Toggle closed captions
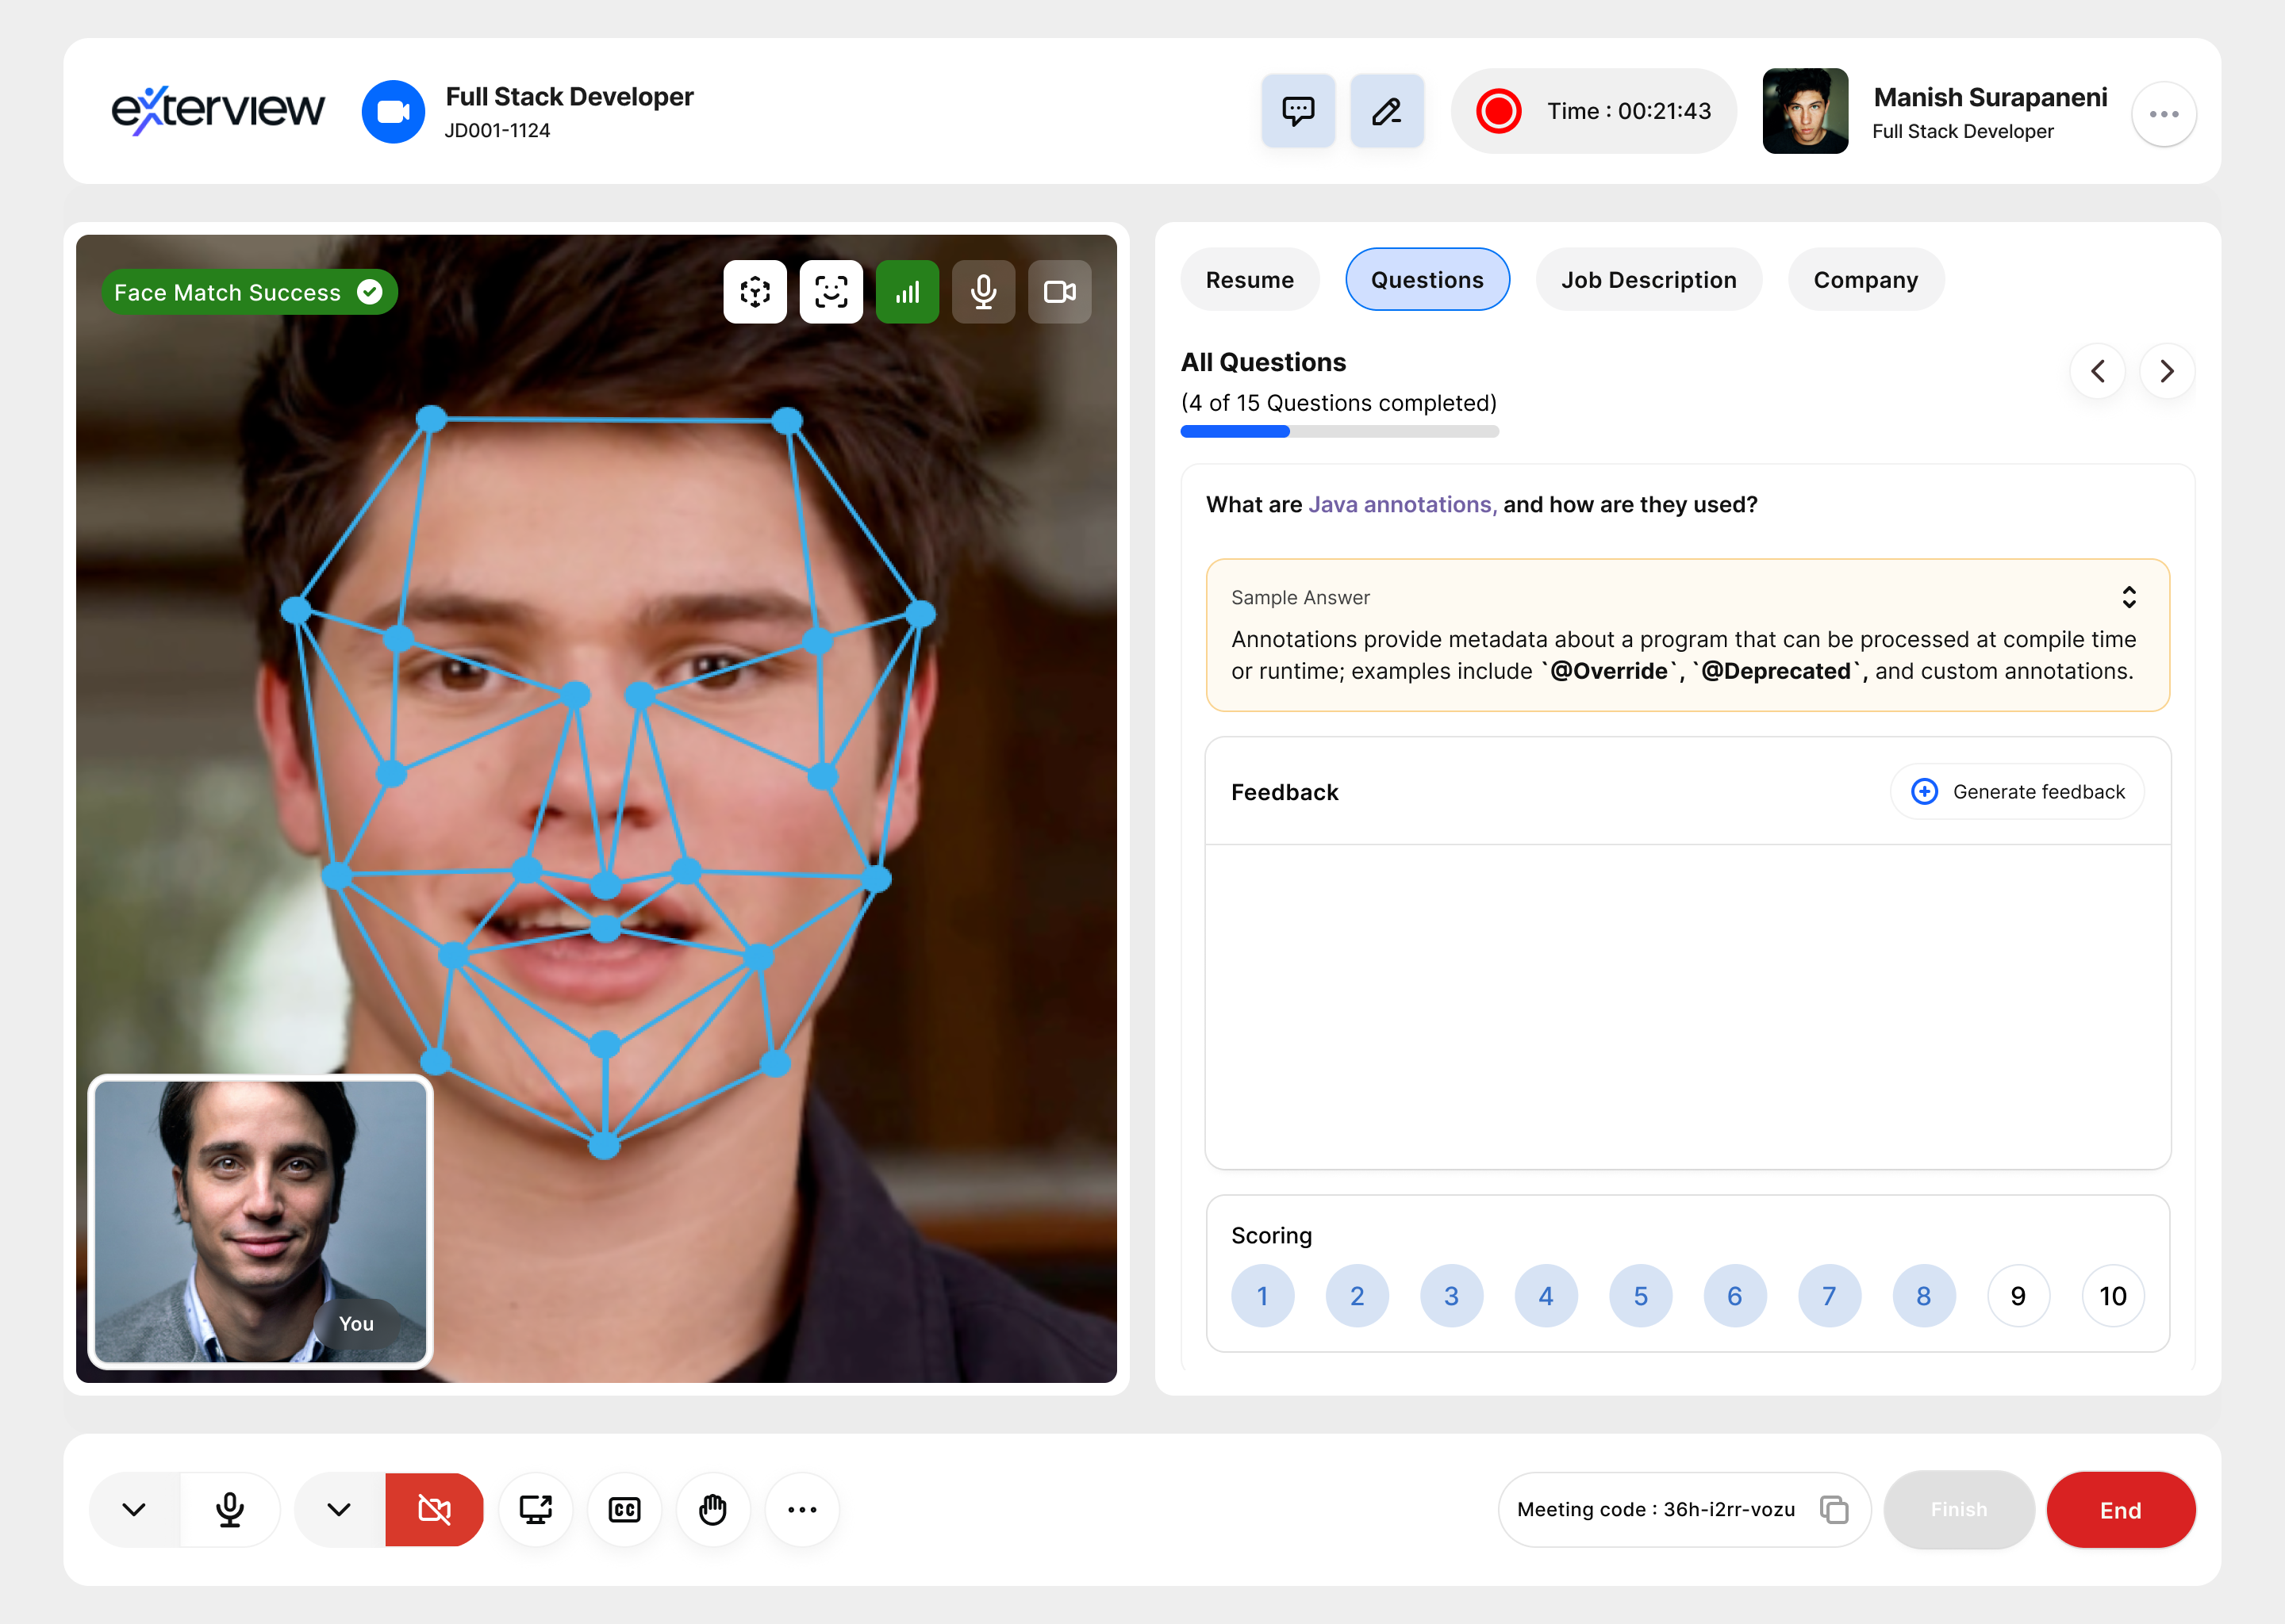The height and width of the screenshot is (1624, 2285). pos(624,1509)
